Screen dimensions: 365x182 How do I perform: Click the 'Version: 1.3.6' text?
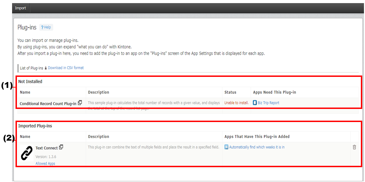point(46,156)
